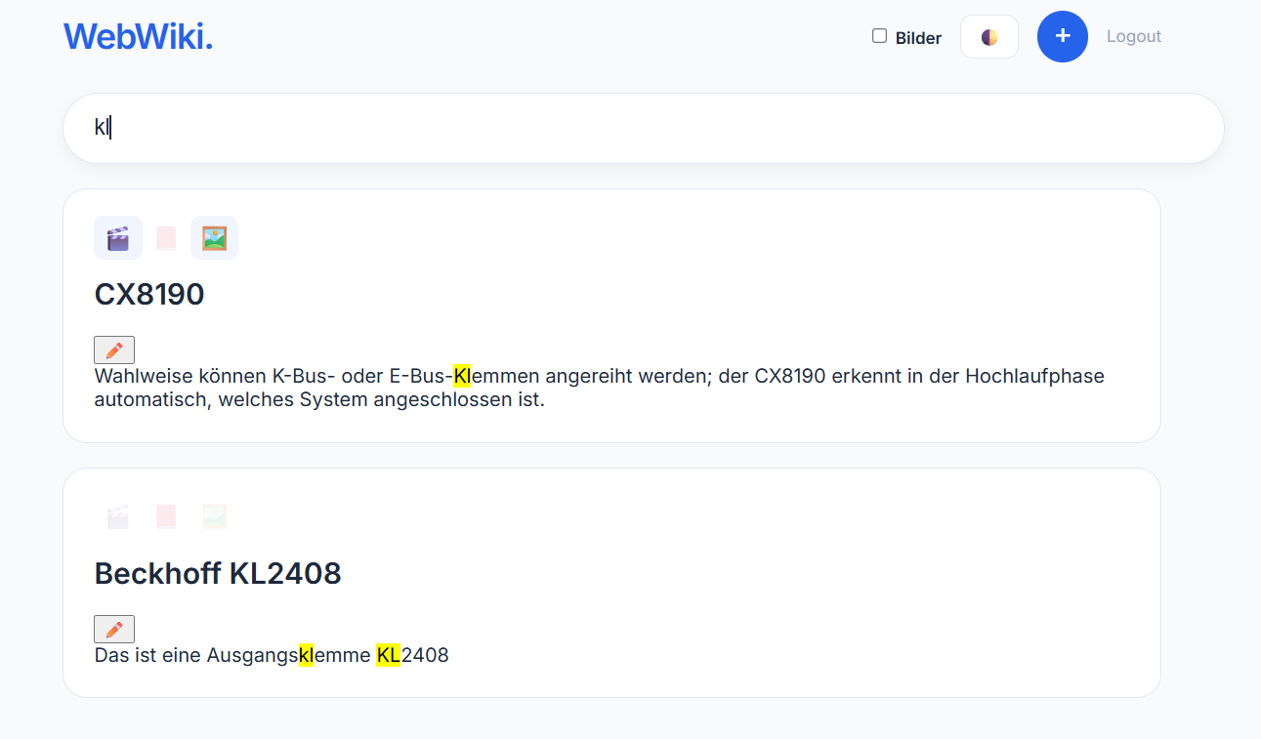Click the faded PDF icon on the Beckhoff KL2408 card
This screenshot has height=739, width=1261.
pos(166,516)
